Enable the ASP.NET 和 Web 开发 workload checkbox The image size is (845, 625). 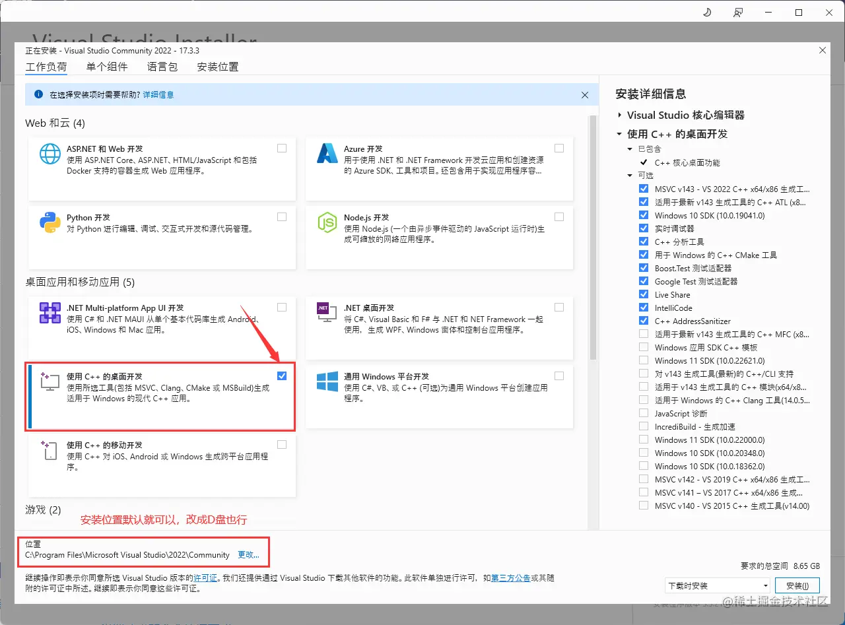[282, 148]
